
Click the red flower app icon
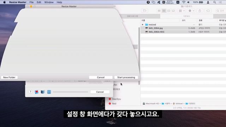click(x=37, y=92)
